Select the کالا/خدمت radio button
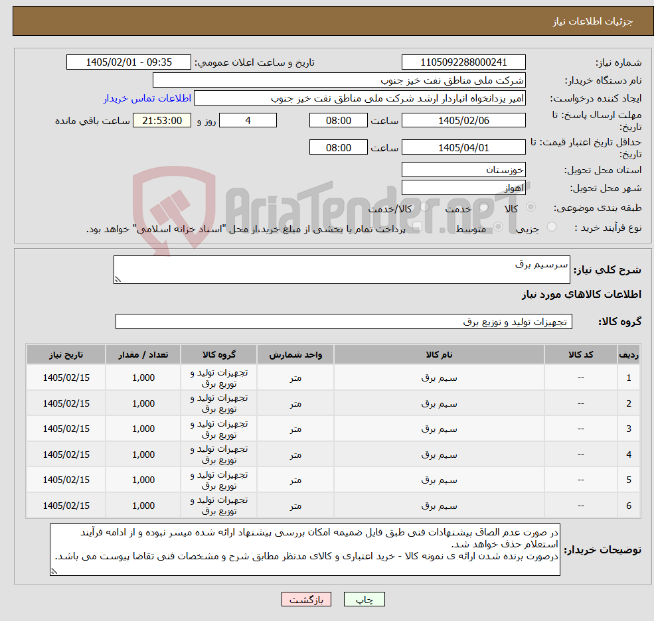Image resolution: width=654 pixels, height=621 pixels. tap(424, 207)
